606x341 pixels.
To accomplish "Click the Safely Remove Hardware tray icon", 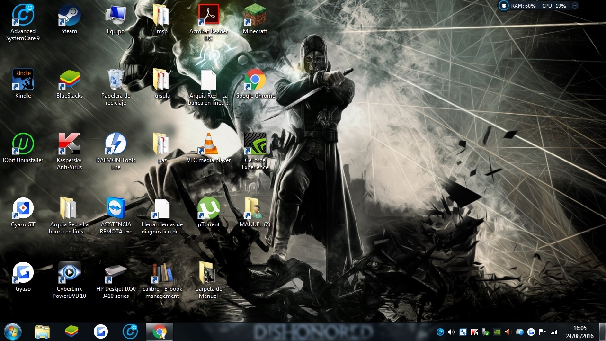I will click(486, 332).
